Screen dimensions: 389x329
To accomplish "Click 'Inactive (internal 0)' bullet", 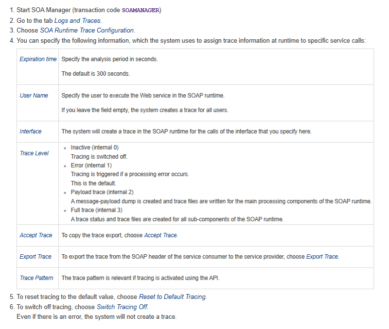I will tap(94, 148).
